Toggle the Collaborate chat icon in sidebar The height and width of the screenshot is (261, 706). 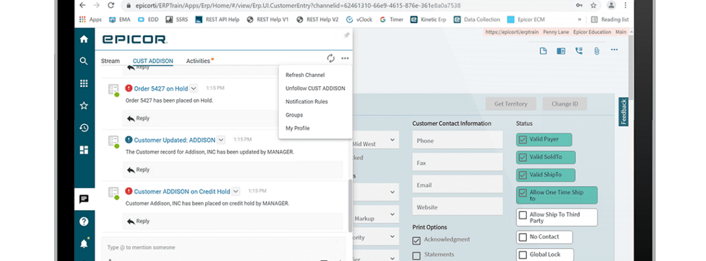(84, 199)
